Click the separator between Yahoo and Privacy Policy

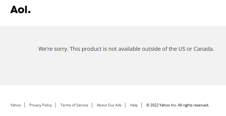click(x=25, y=105)
